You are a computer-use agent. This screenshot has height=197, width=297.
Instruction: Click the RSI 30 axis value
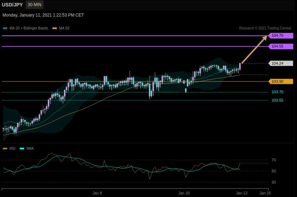pyautogui.click(x=274, y=182)
